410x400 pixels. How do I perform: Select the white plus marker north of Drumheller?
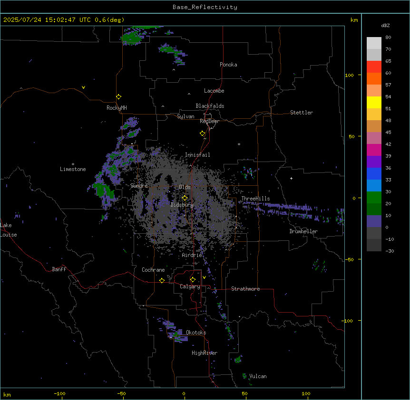click(x=291, y=178)
